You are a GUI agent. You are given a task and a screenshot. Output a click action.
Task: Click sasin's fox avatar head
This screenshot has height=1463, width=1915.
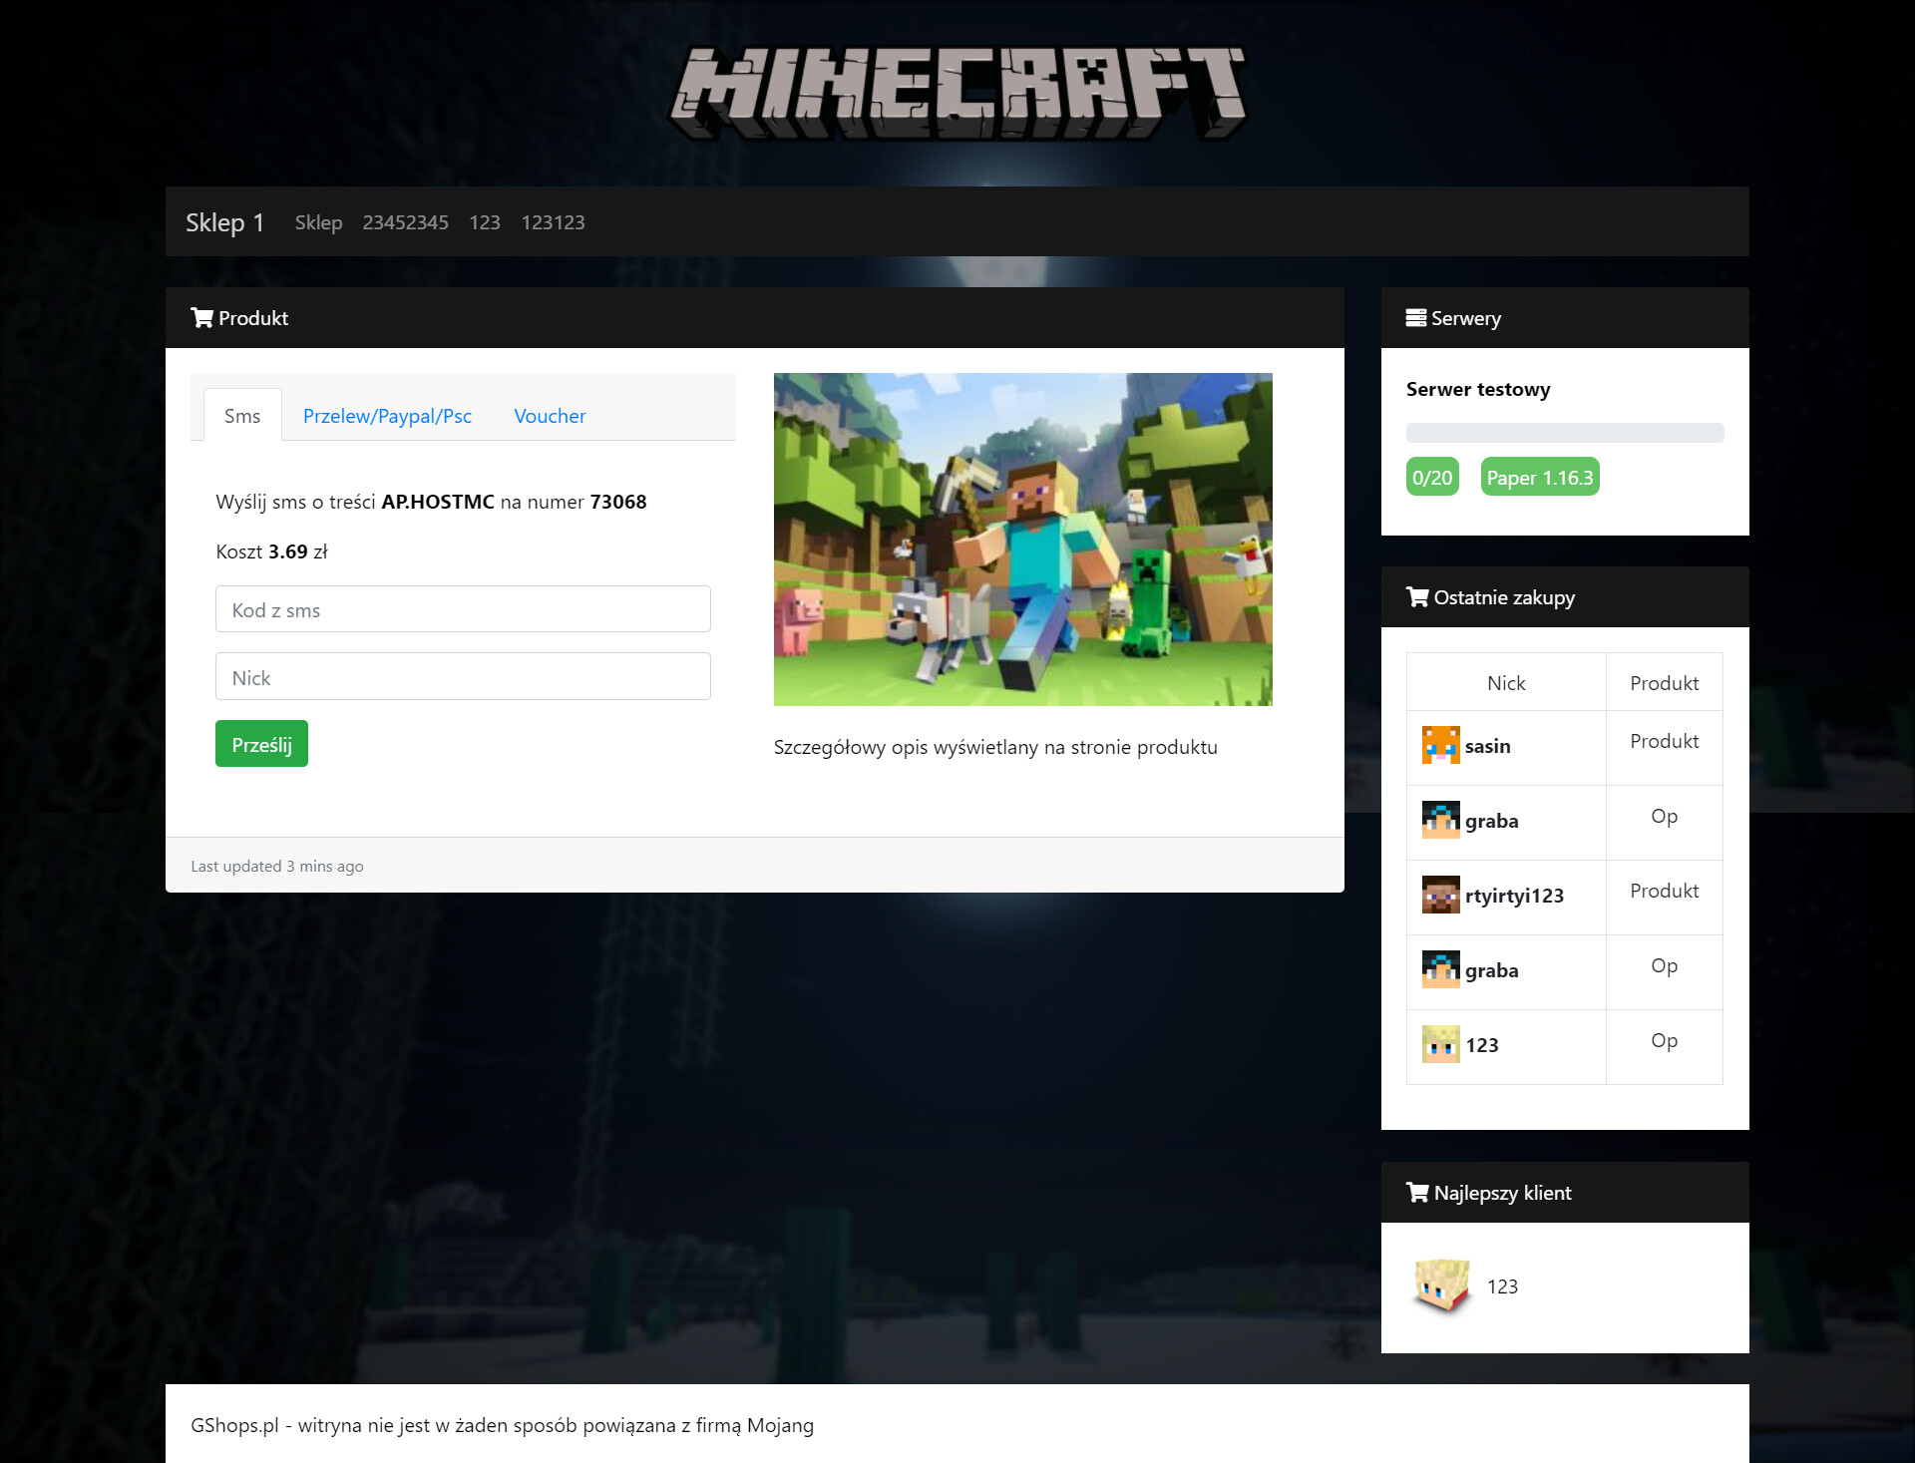click(1440, 746)
